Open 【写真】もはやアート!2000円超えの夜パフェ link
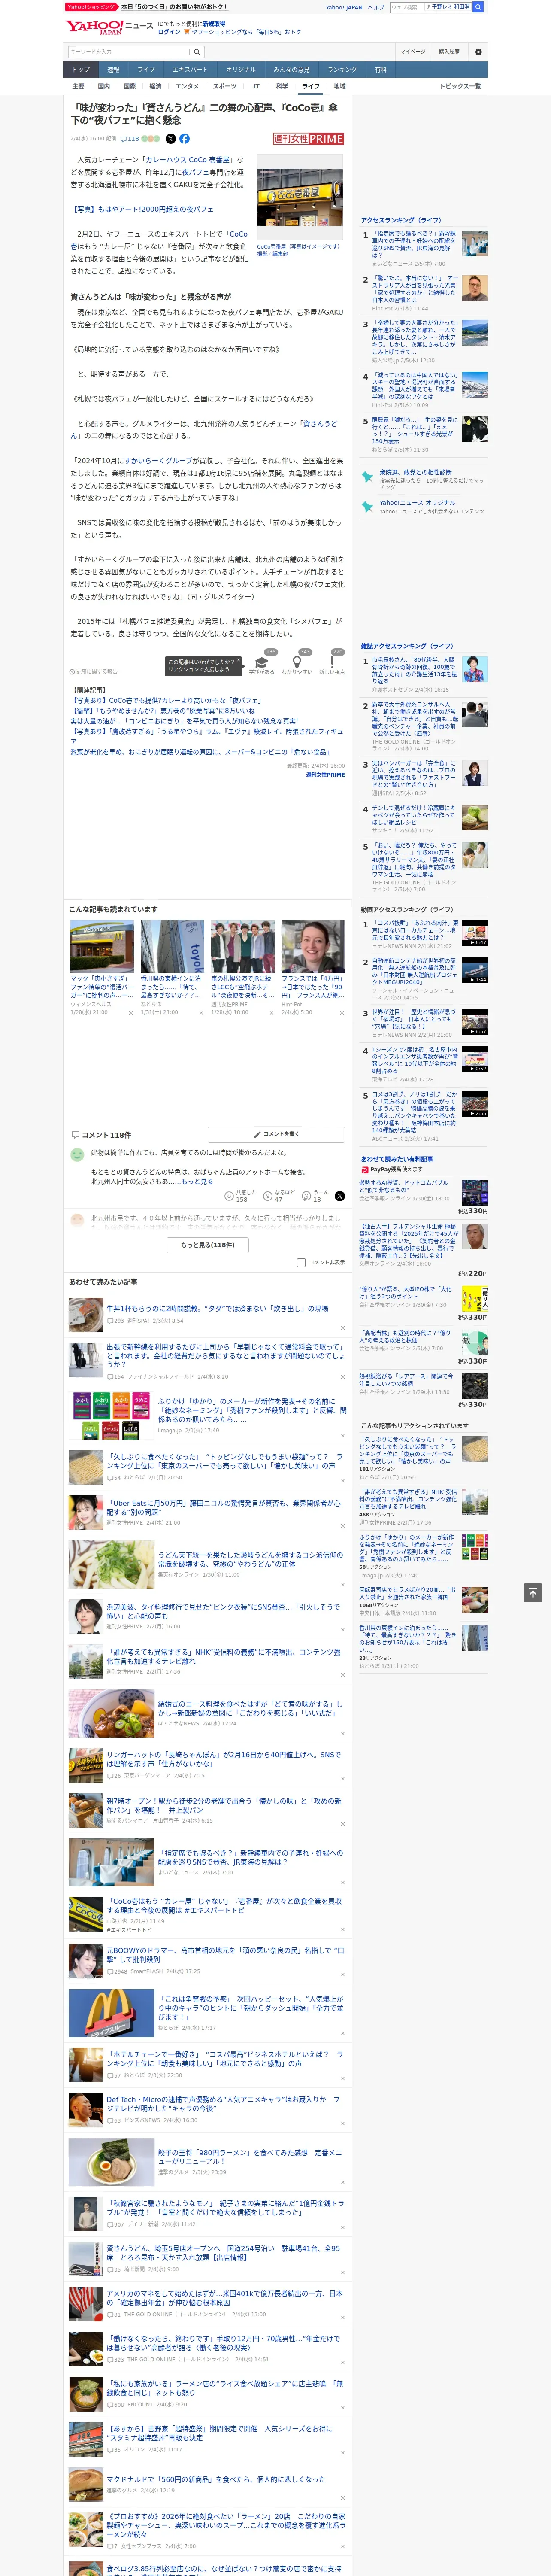The height and width of the screenshot is (2576, 551). coord(141,209)
